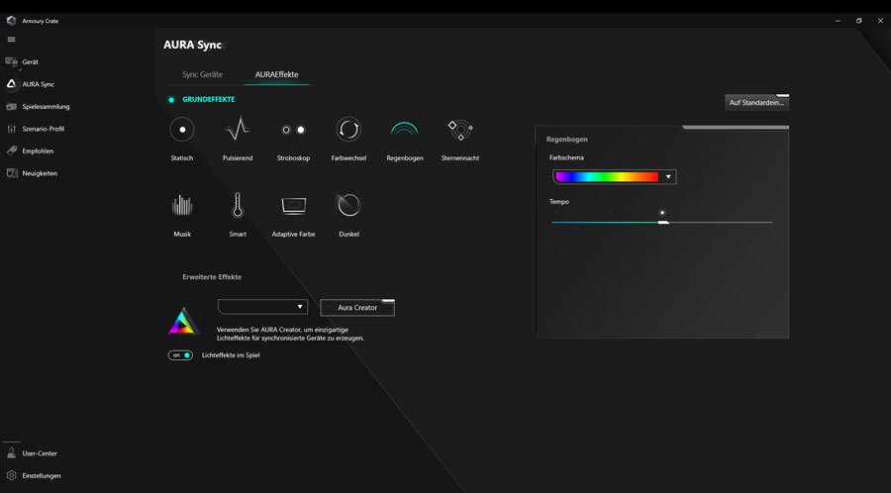Select the GRUNDEFFEKTE radio indicator
891x493 pixels.
coord(171,100)
